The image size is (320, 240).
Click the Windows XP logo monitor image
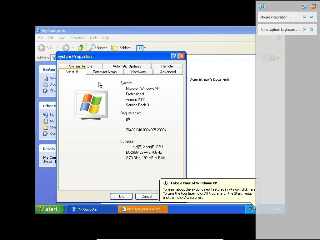(x=91, y=105)
